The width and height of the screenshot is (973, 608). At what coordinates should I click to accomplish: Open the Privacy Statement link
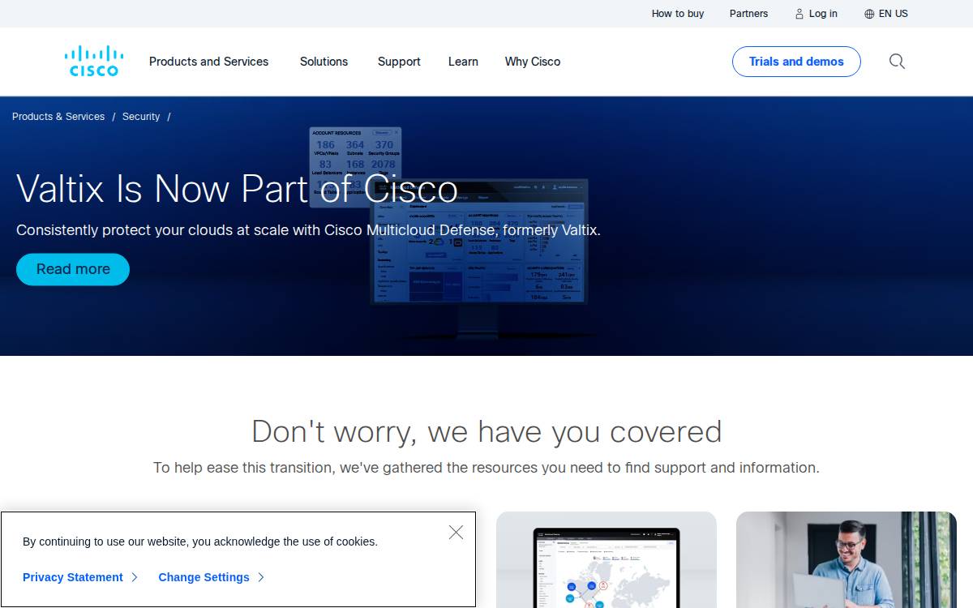click(73, 577)
